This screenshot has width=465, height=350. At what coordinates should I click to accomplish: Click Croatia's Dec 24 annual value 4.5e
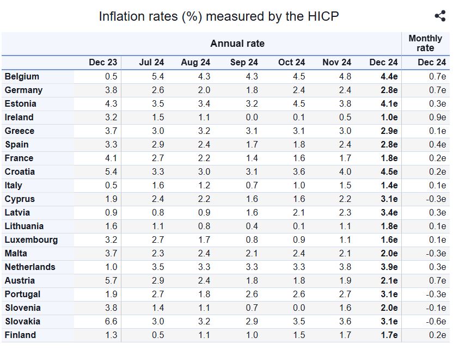coord(389,172)
